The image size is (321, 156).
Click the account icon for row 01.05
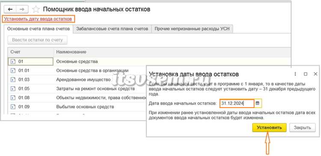tap(13, 89)
